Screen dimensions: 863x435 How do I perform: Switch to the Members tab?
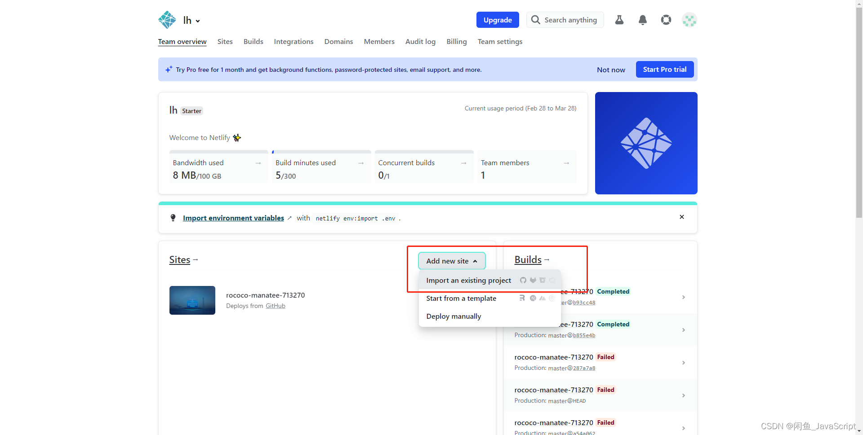[379, 41]
